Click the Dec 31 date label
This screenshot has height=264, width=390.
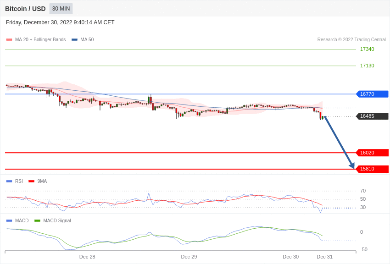(324, 257)
